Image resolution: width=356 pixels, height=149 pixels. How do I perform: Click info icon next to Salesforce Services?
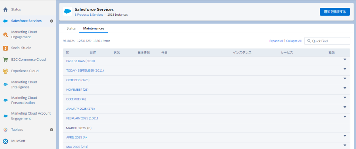[x=51, y=21]
